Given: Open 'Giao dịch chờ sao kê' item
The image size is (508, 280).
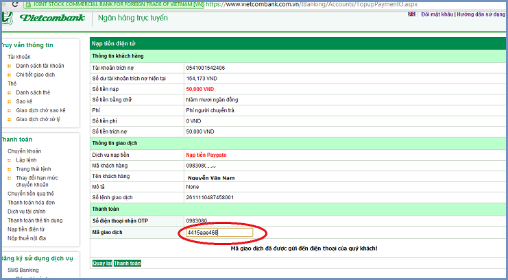Looking at the screenshot, I should coord(40,110).
